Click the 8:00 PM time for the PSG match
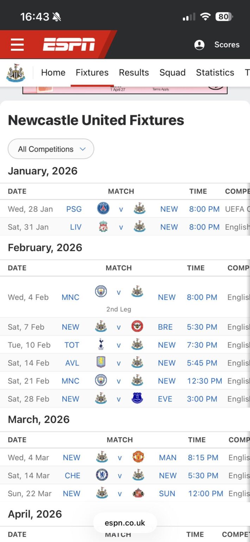The image size is (250, 542). [x=204, y=209]
